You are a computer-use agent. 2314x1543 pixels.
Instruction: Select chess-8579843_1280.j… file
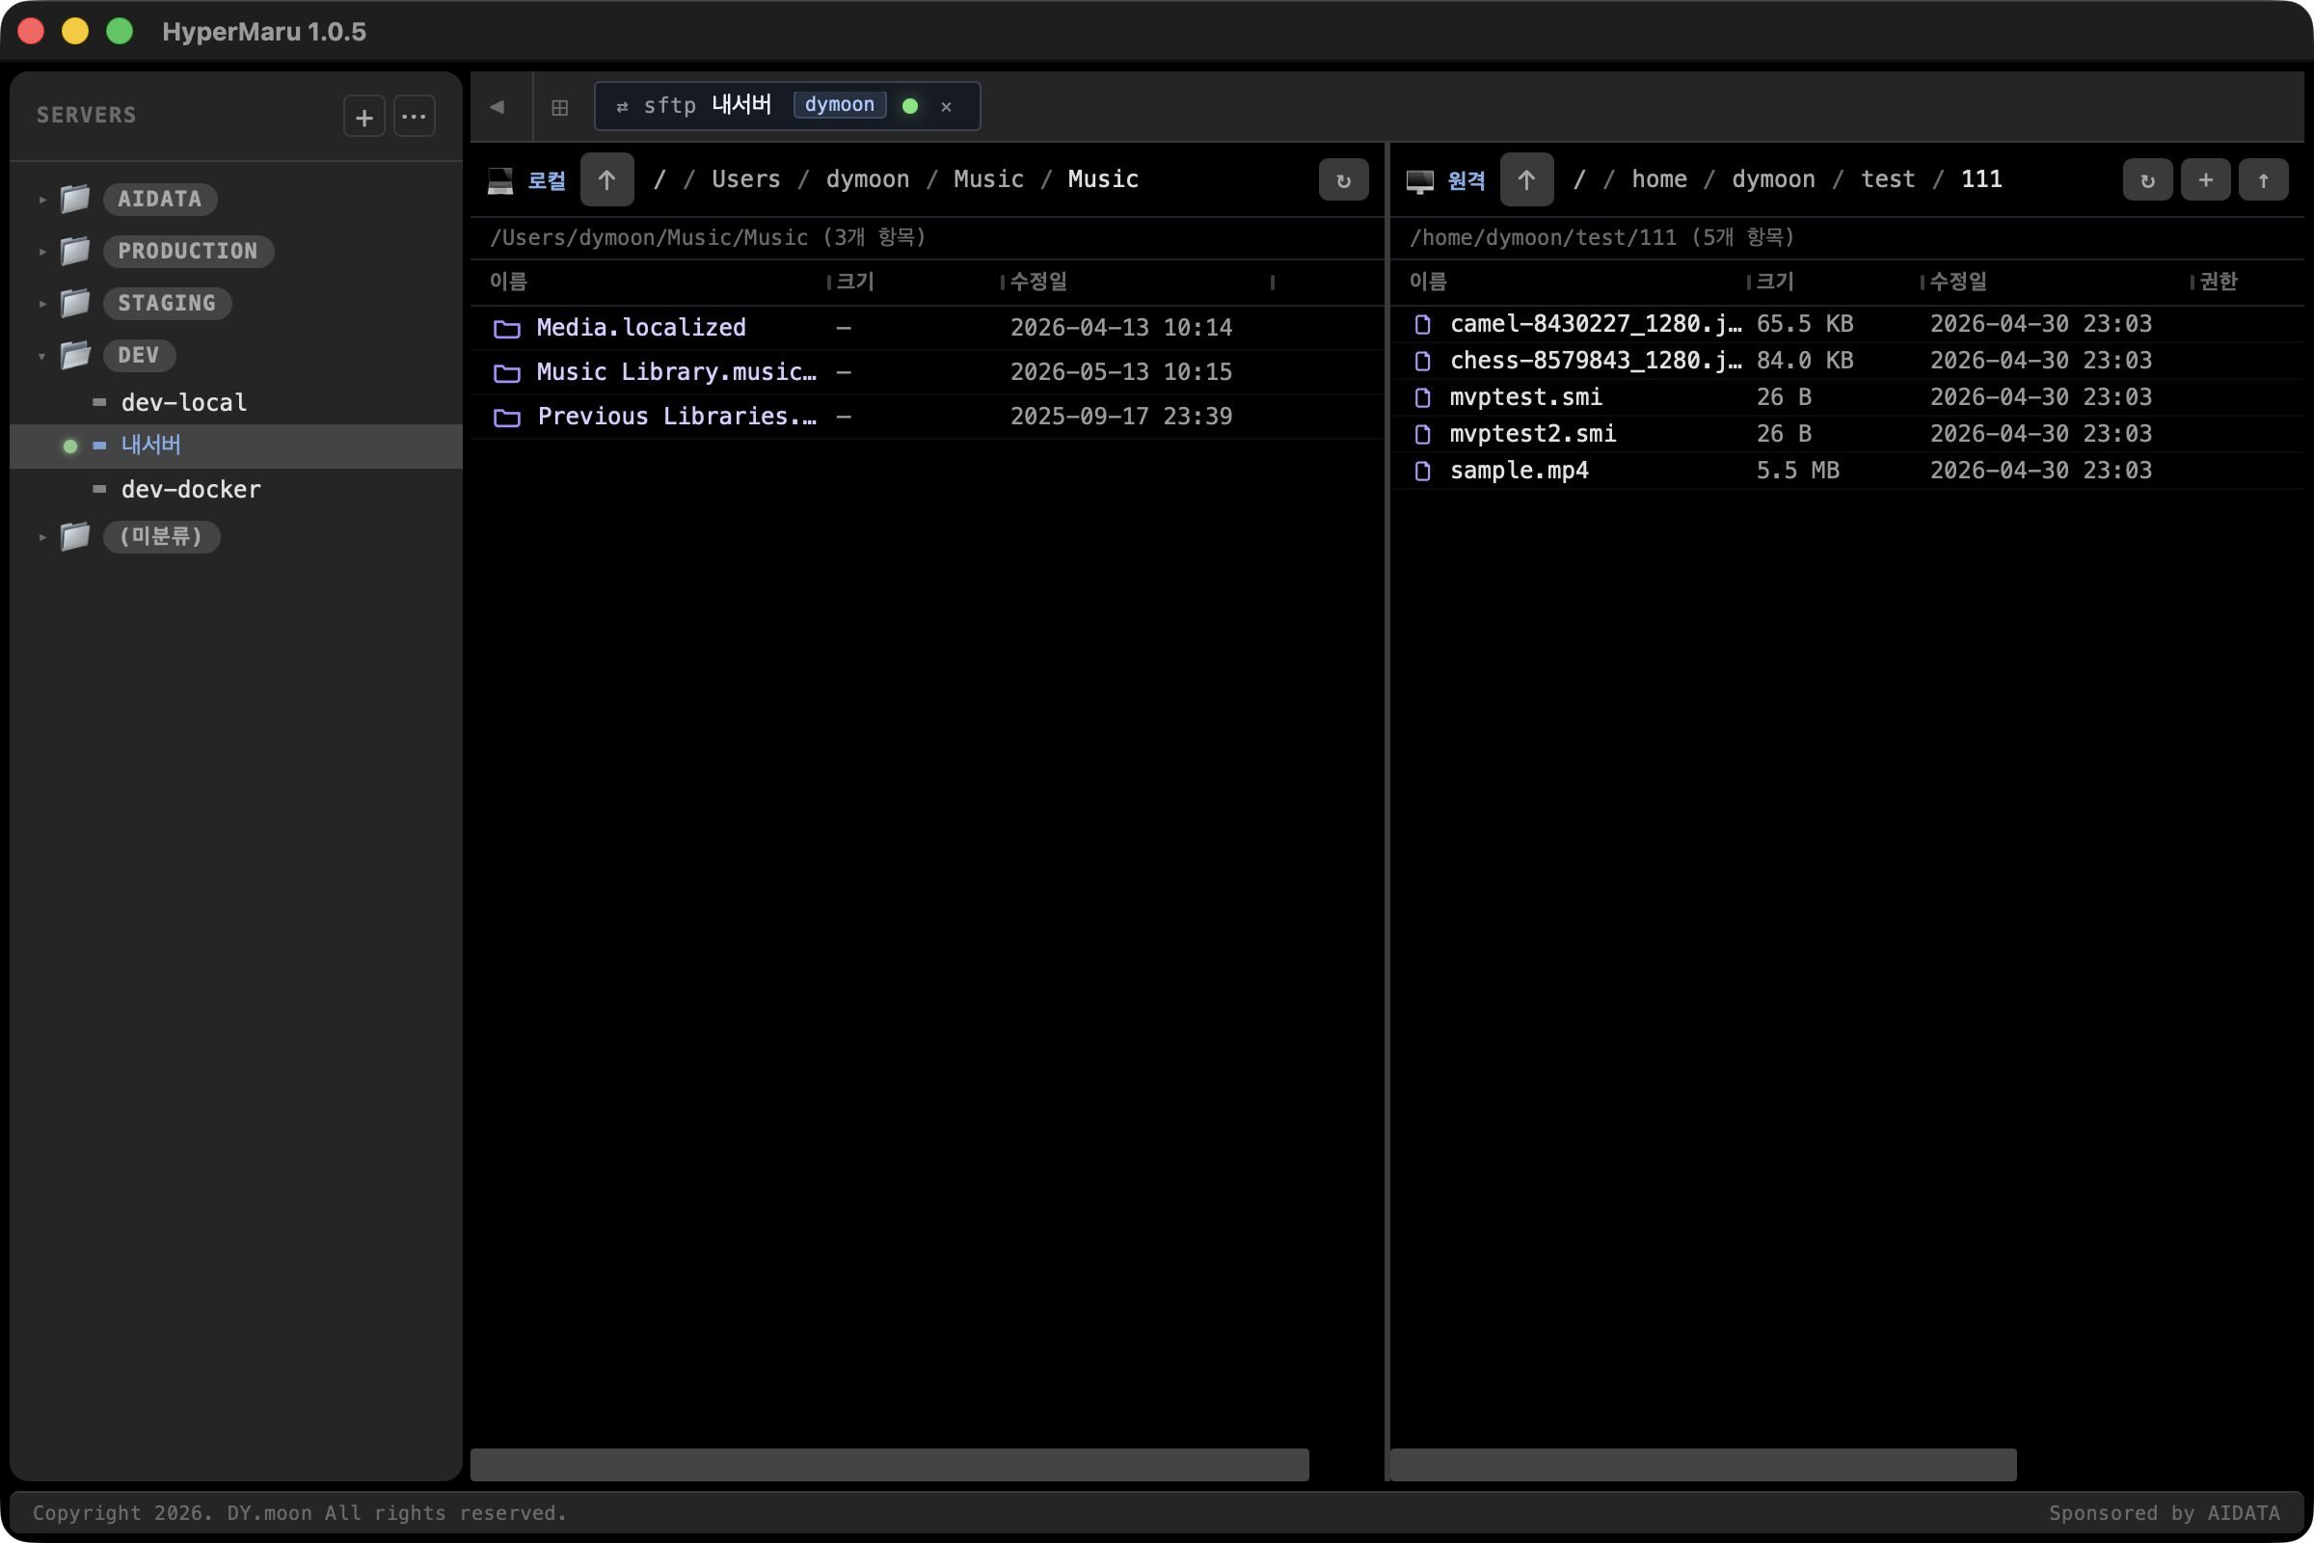[x=1846, y=360]
